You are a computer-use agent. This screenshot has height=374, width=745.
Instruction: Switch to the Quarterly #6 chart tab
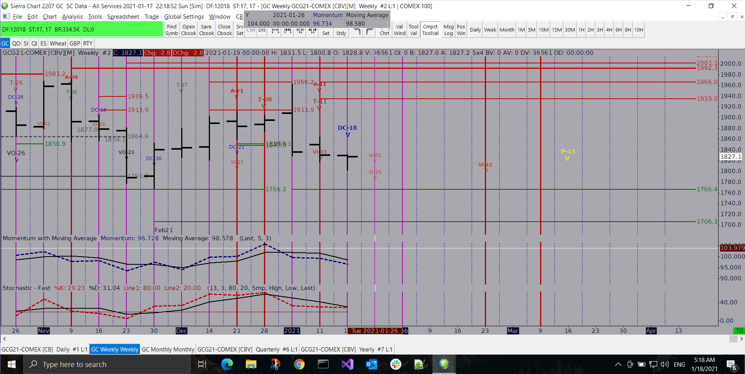248,349
